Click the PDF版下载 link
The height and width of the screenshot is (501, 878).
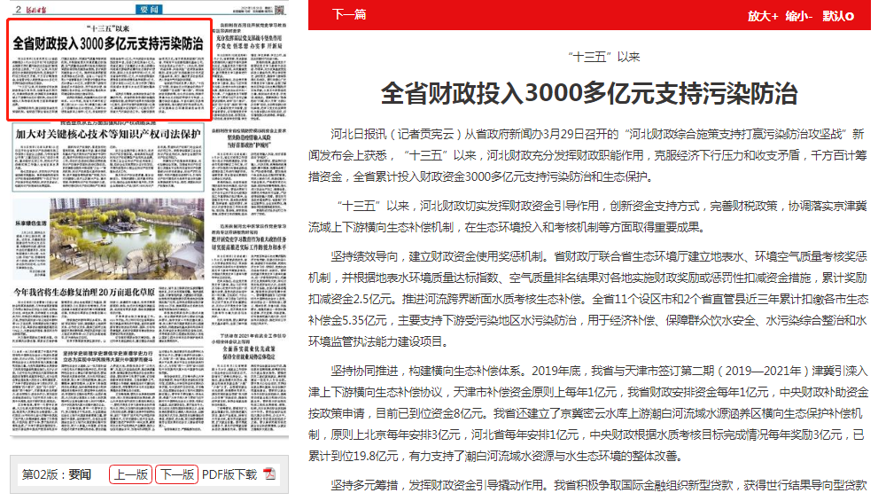229,474
